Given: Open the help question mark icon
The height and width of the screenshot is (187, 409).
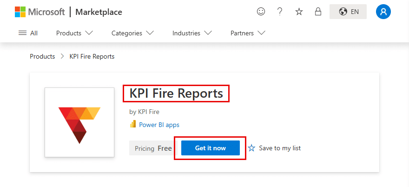Looking at the screenshot, I should pyautogui.click(x=280, y=12).
